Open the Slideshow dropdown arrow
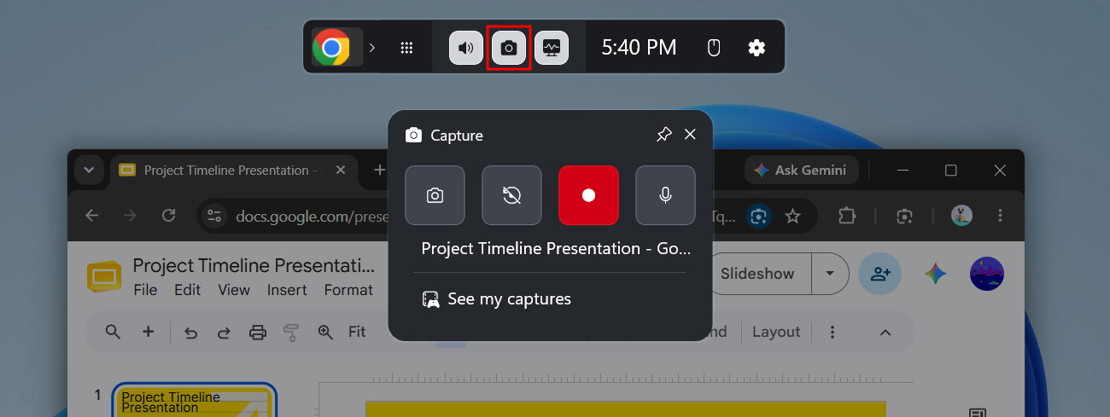 828,274
